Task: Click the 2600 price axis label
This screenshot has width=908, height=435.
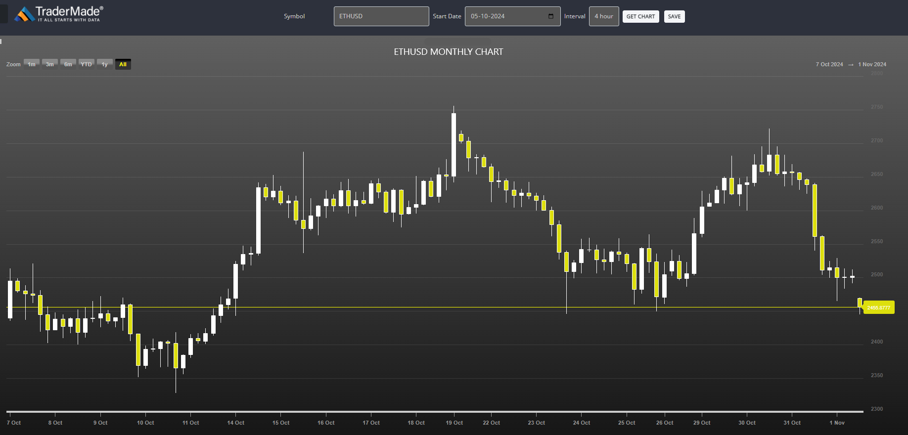Action: click(x=877, y=208)
